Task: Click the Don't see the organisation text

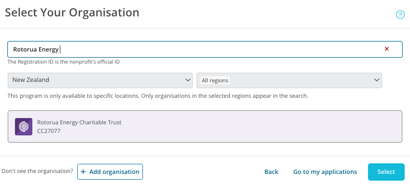Action: click(37, 171)
